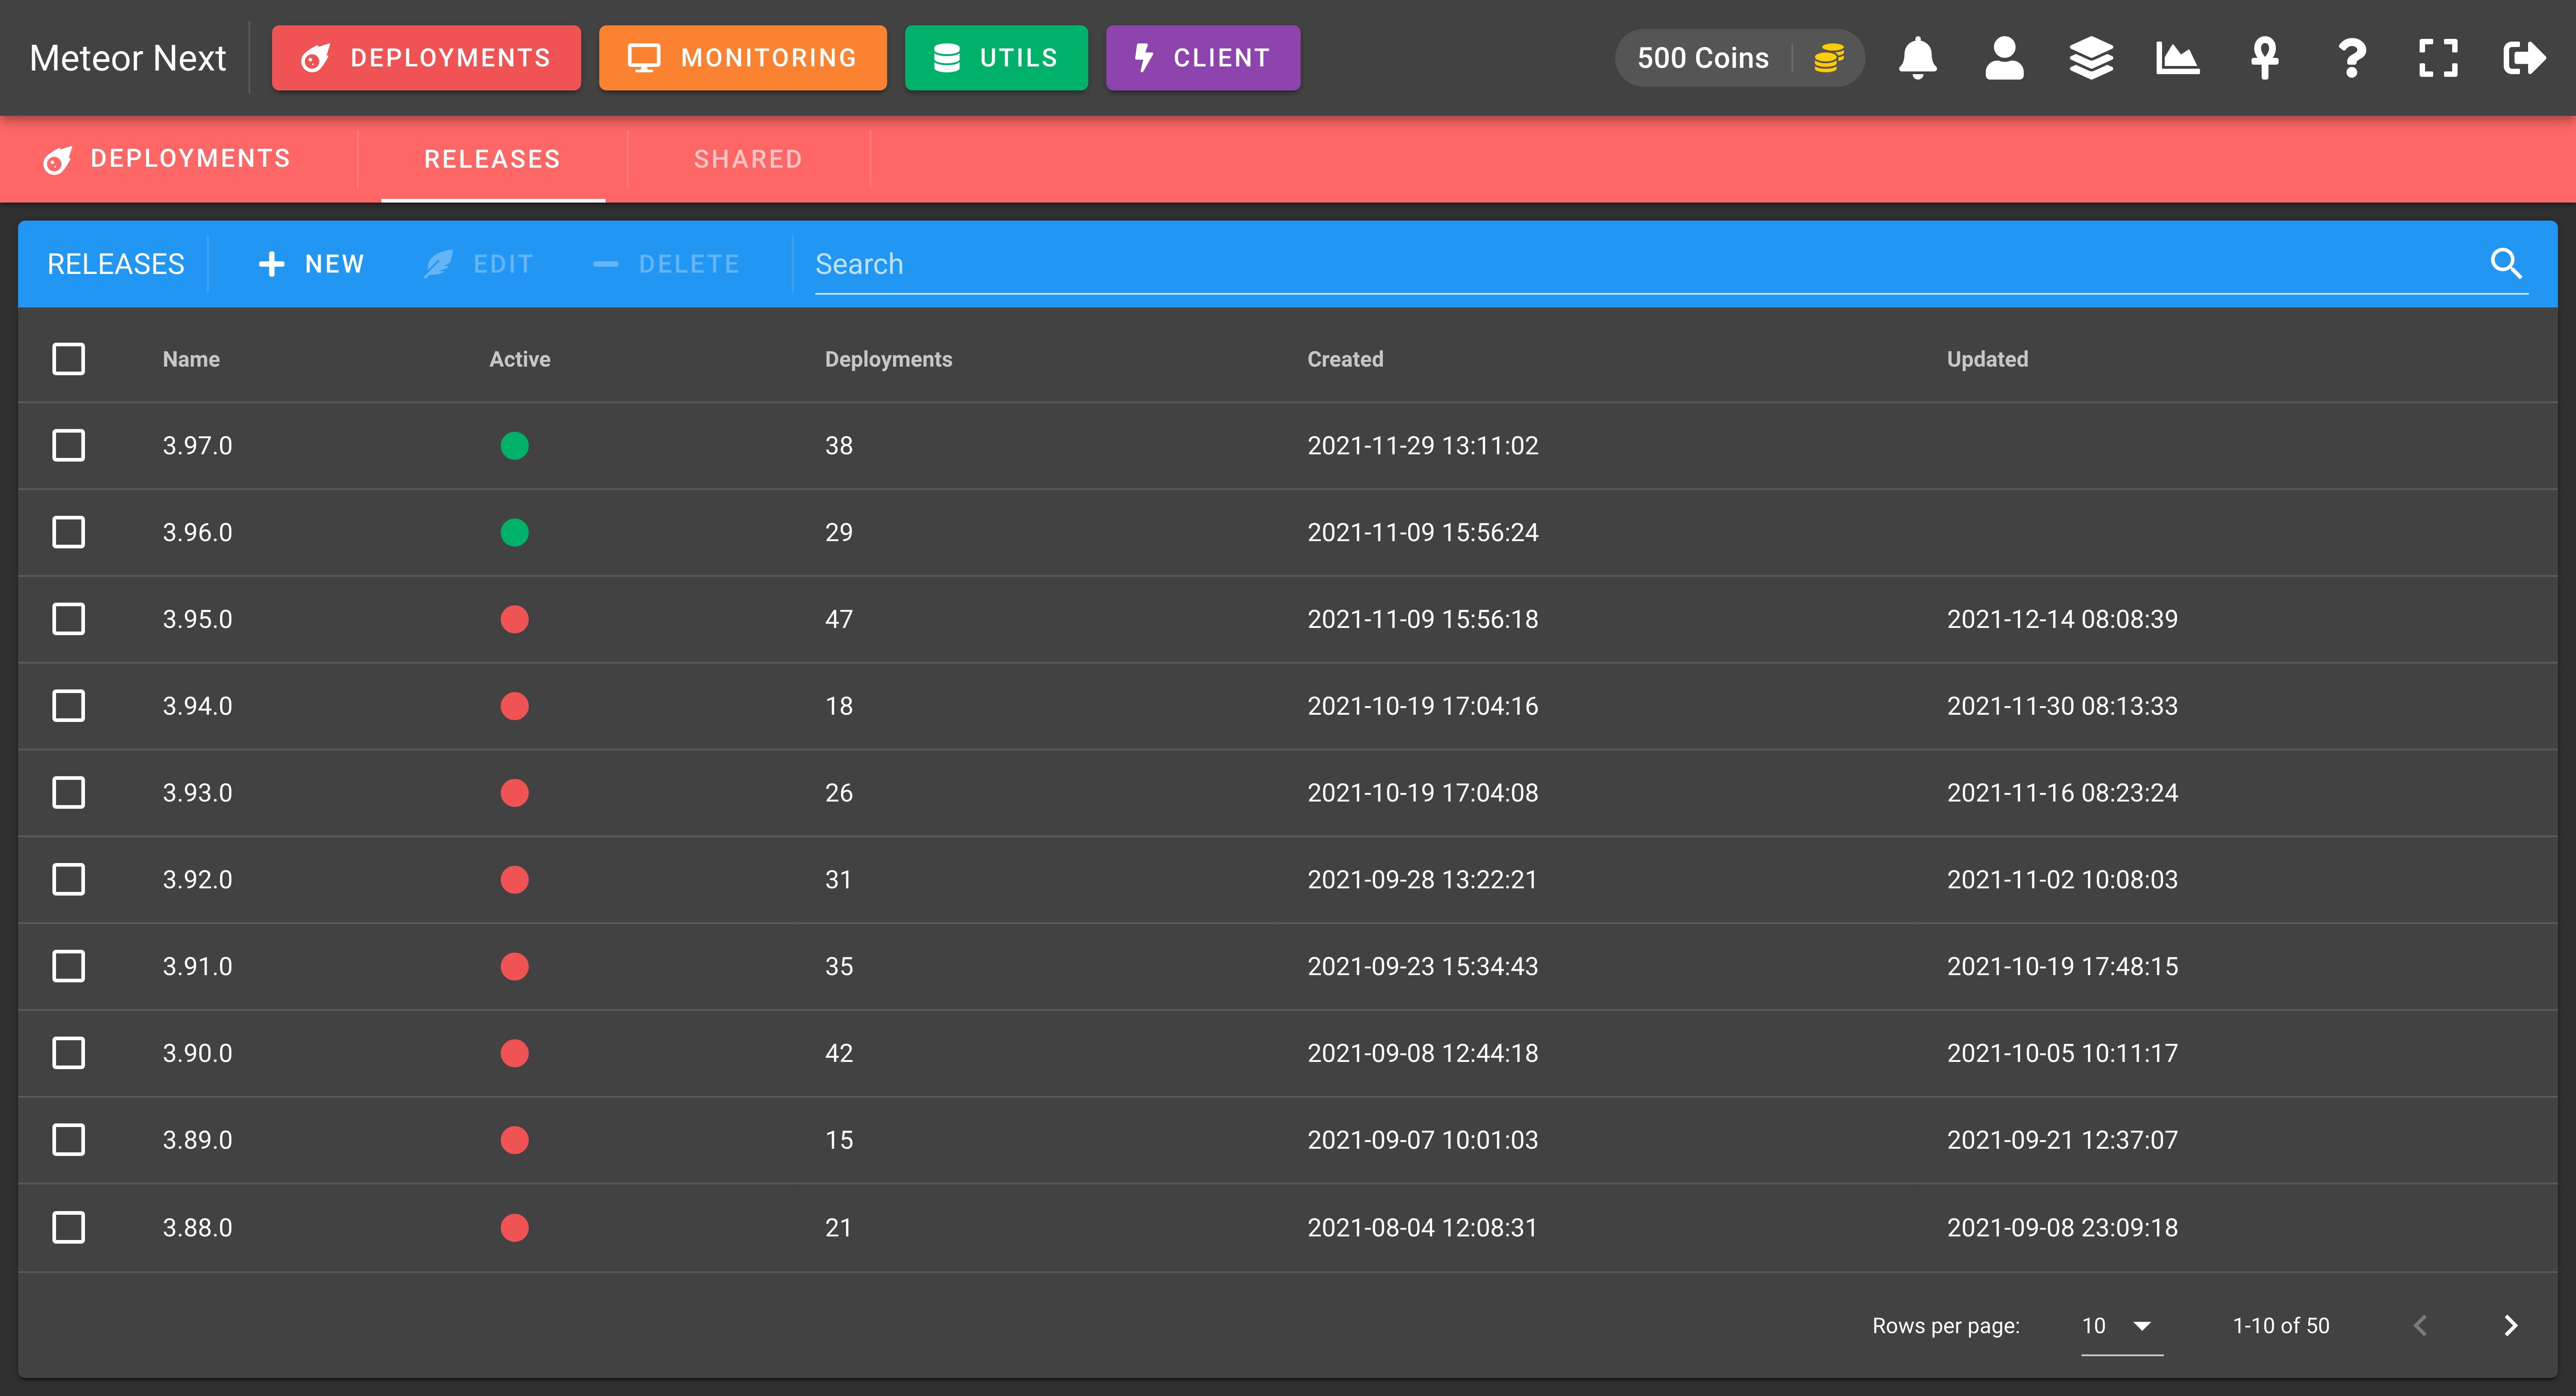Image resolution: width=2576 pixels, height=1396 pixels.
Task: Open help question mark icon
Action: [2351, 58]
